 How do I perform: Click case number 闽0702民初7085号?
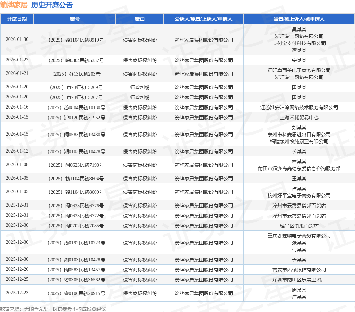[x=76, y=226]
